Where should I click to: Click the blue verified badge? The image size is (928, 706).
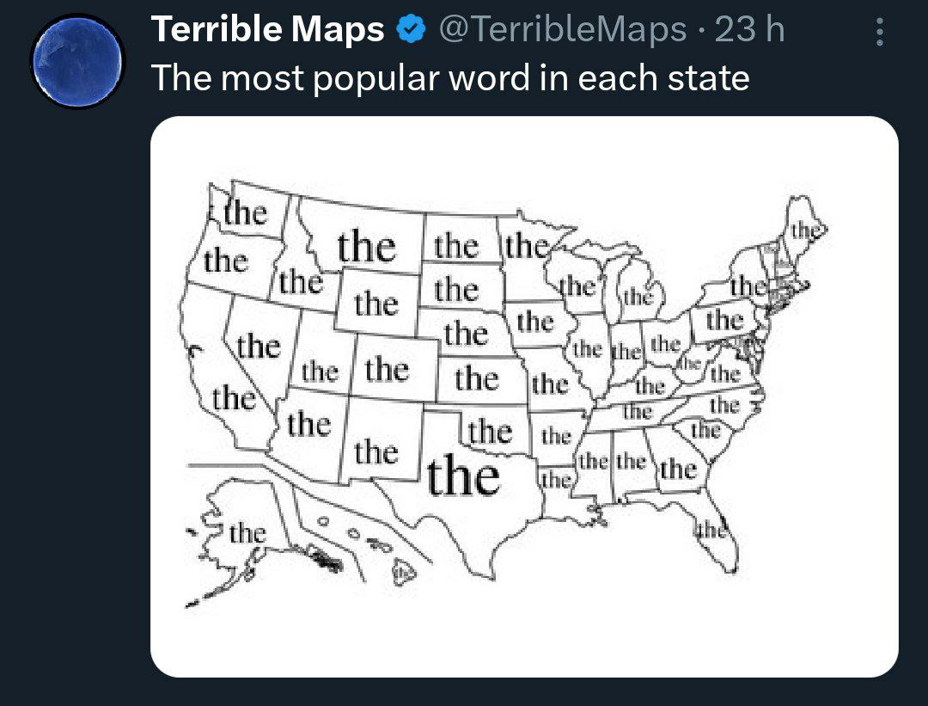(411, 31)
